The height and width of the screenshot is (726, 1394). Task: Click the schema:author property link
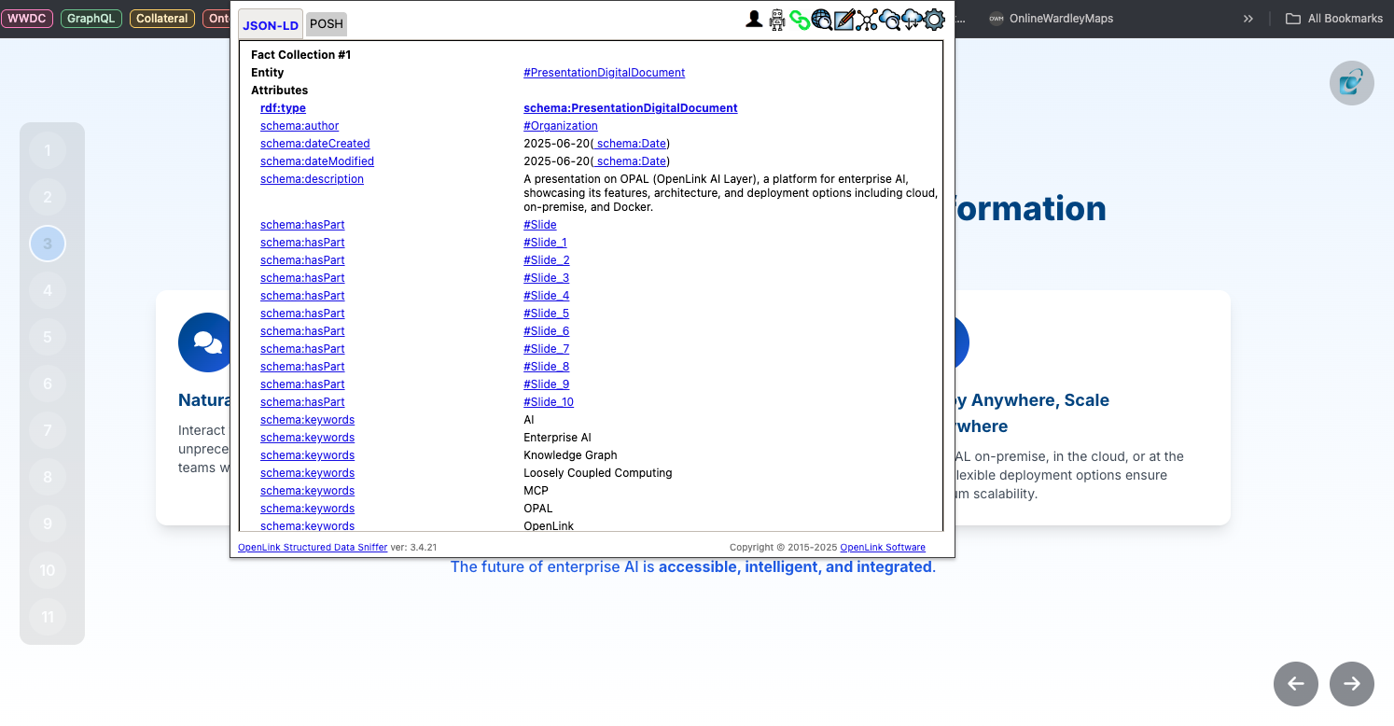pos(300,126)
